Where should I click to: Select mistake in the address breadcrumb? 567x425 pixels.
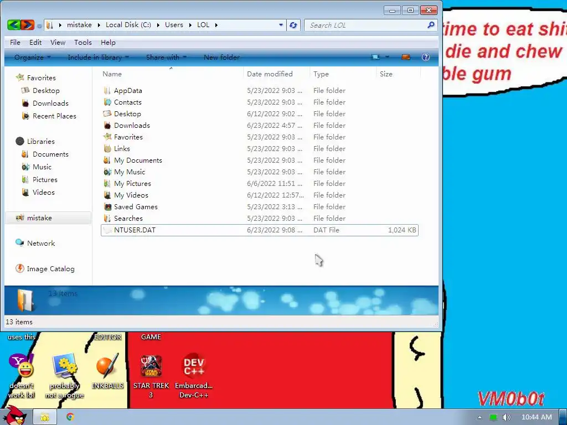79,25
